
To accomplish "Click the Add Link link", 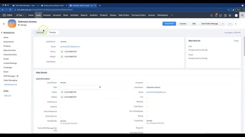I will tap(8, 96).
